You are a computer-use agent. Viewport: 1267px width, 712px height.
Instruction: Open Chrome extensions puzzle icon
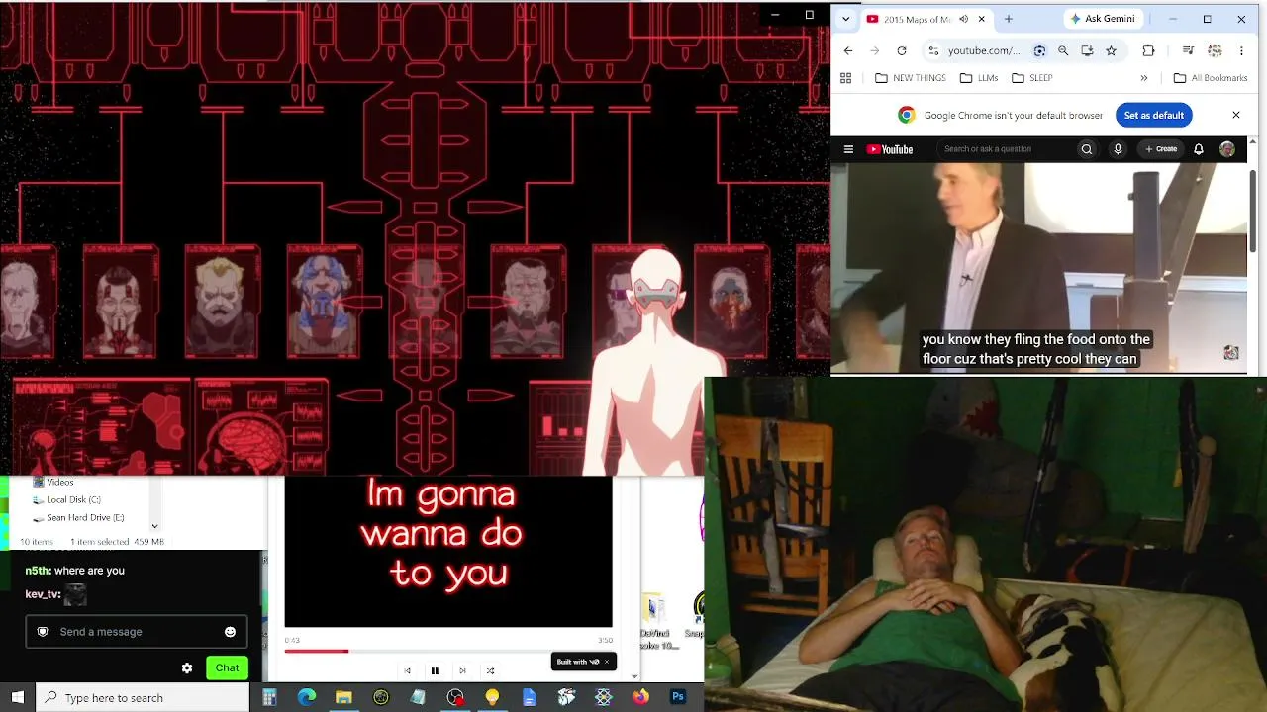1148,50
